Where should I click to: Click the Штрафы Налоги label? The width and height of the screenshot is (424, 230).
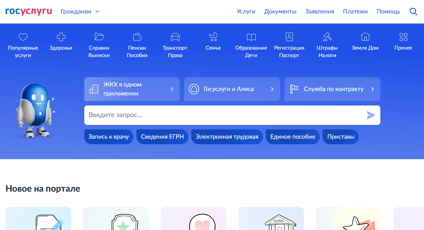tap(327, 51)
